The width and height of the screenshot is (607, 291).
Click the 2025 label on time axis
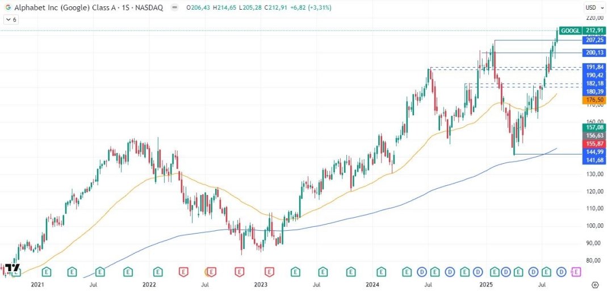pyautogui.click(x=485, y=284)
